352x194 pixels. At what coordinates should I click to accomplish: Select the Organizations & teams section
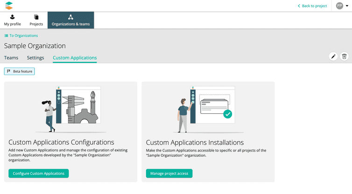[x=70, y=20]
